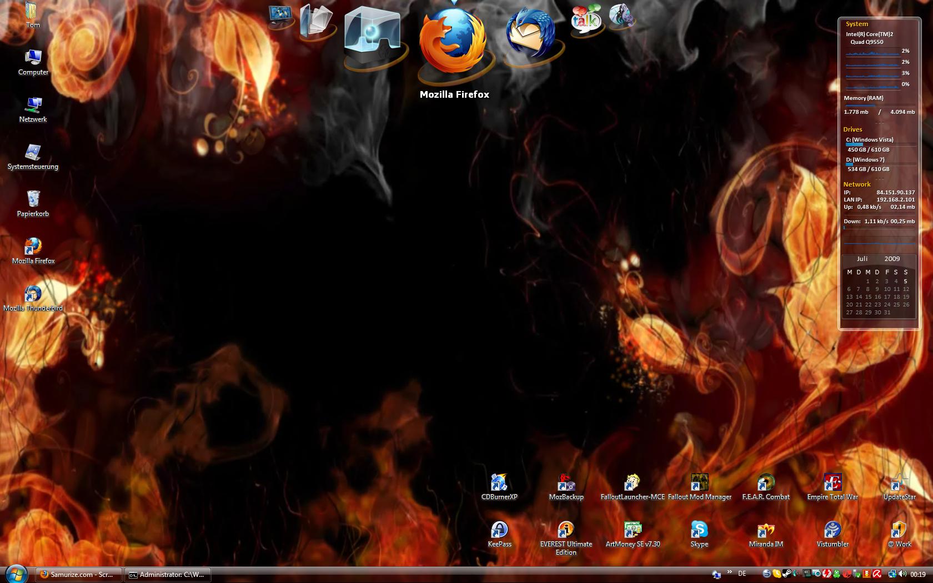The image size is (933, 583).
Task: Click the taskbar clock showing 00:19
Action: [918, 575]
